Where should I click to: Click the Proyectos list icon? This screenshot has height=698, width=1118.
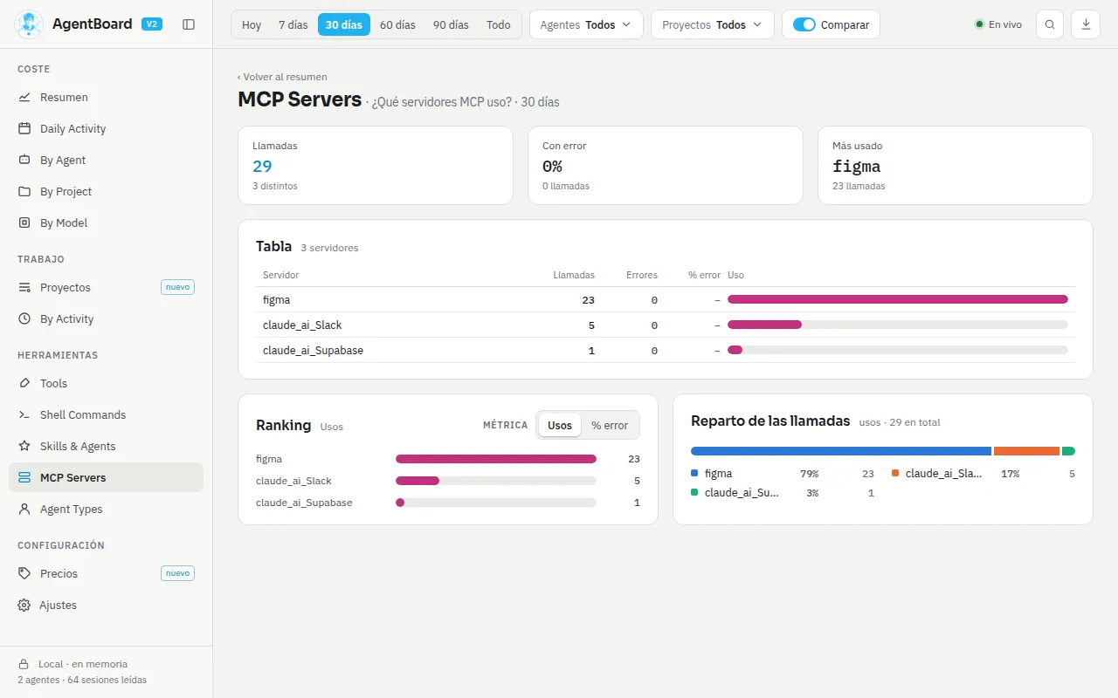click(24, 287)
